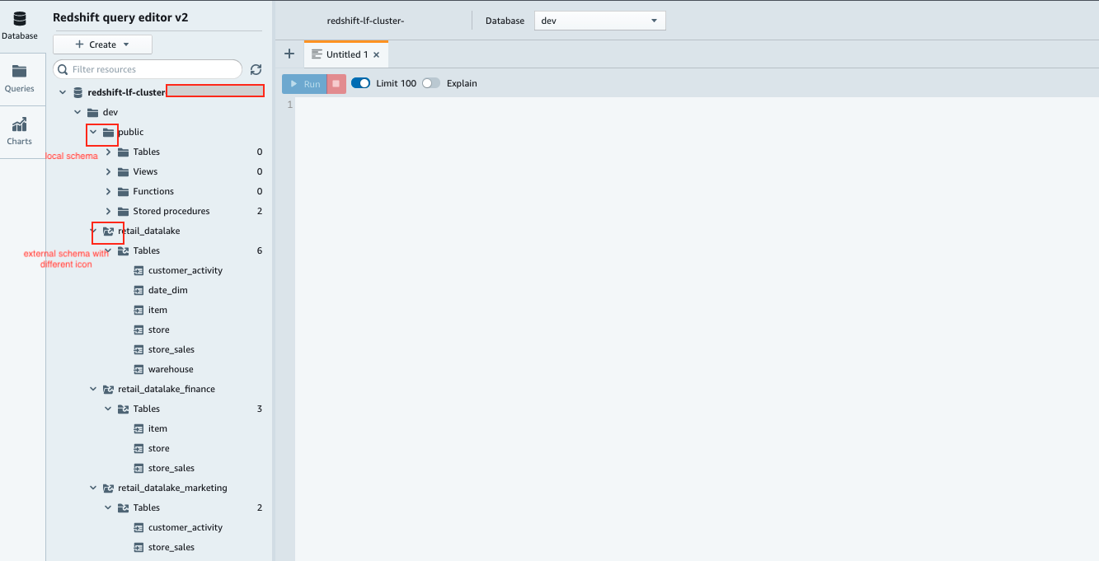1099x561 pixels.
Task: Open the Database sidebar panel
Action: pyautogui.click(x=19, y=24)
